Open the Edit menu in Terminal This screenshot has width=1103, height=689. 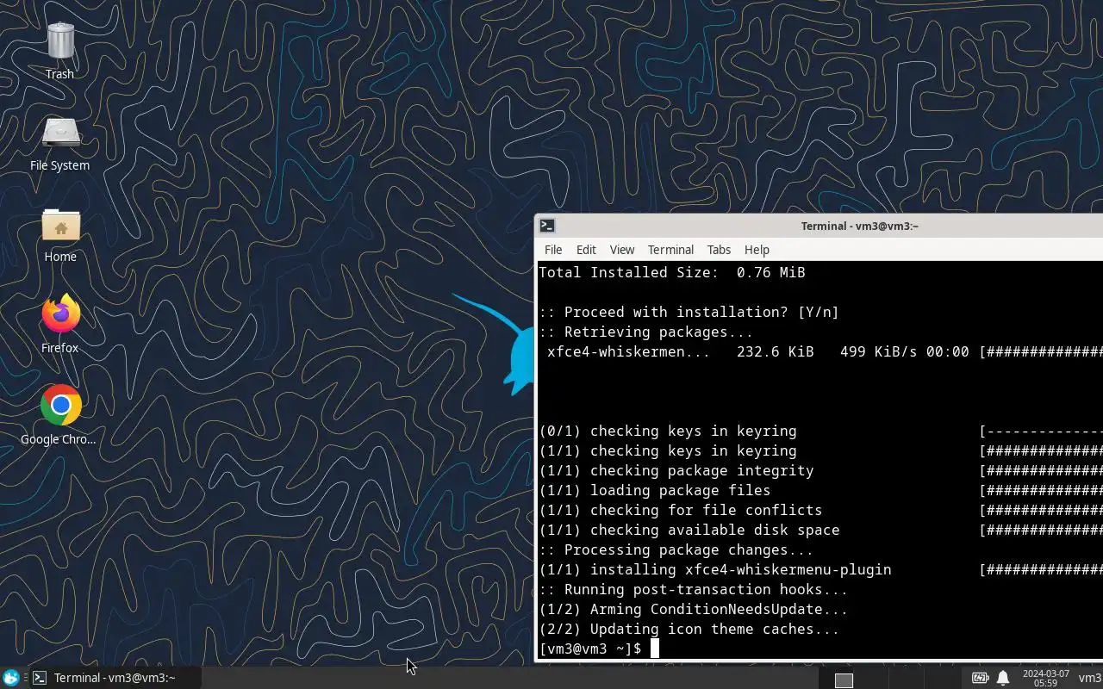pos(586,250)
